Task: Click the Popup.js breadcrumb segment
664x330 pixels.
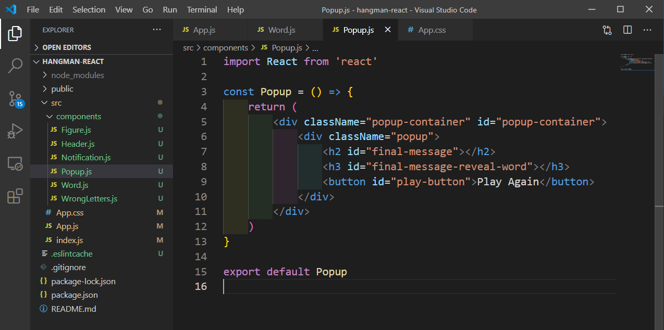Action: (281, 47)
